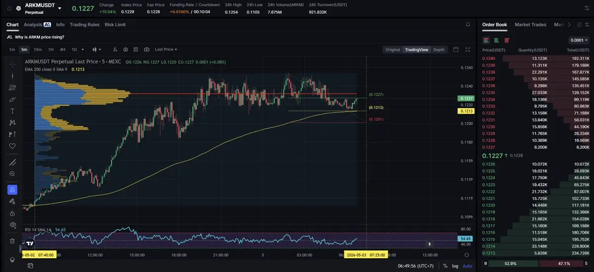Delete drawings with the trash icon
The height and width of the screenshot is (272, 594).
pos(12,241)
